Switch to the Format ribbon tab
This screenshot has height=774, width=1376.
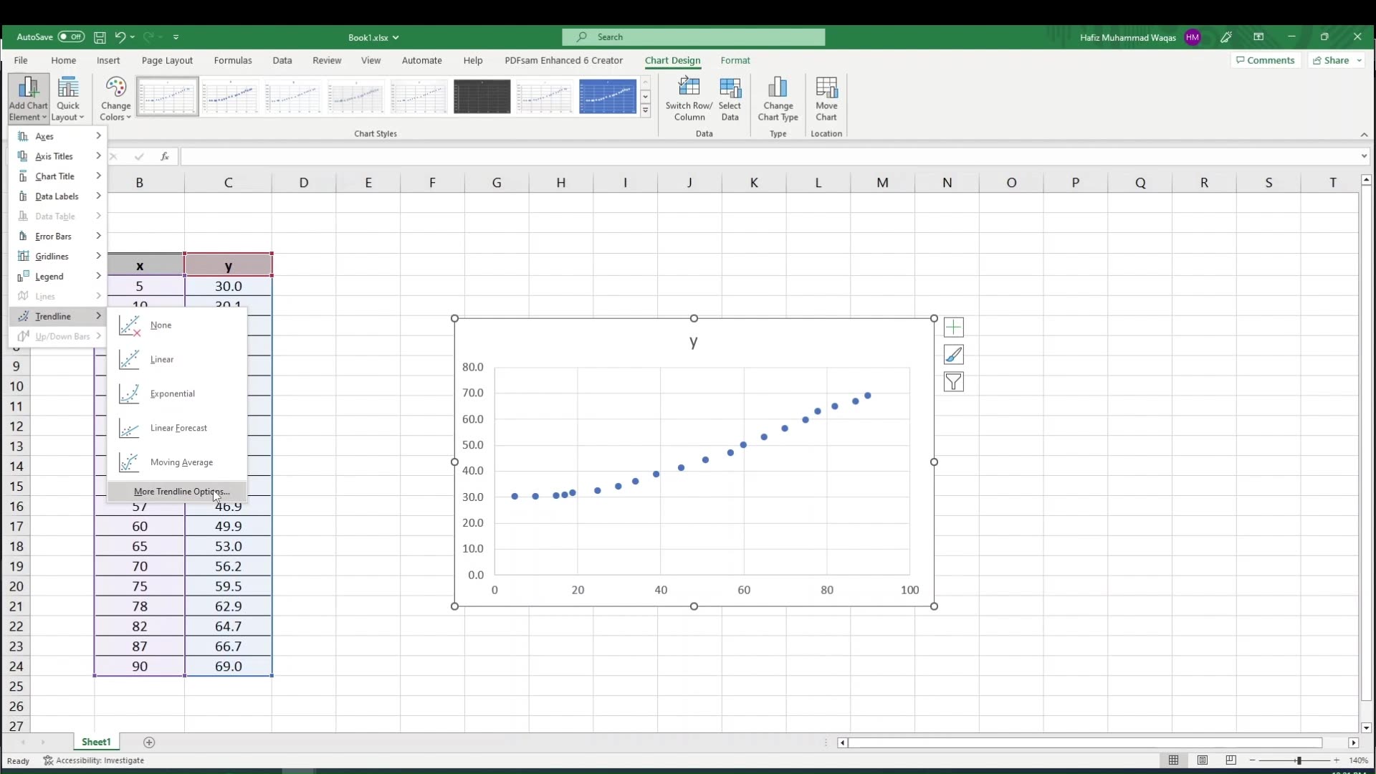pos(735,60)
